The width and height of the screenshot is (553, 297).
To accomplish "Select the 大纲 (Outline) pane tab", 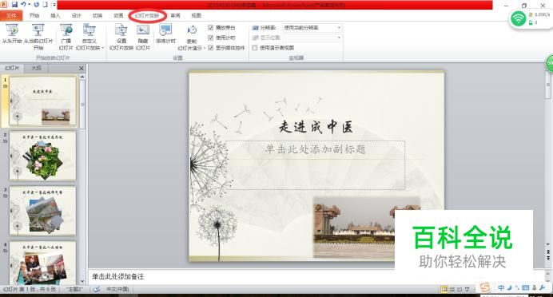I will pos(36,68).
